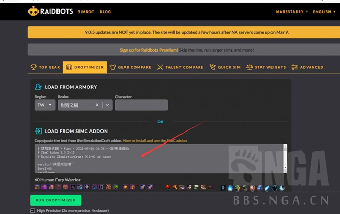
Task: Switch to the Top Gear tab
Action: click(x=46, y=67)
